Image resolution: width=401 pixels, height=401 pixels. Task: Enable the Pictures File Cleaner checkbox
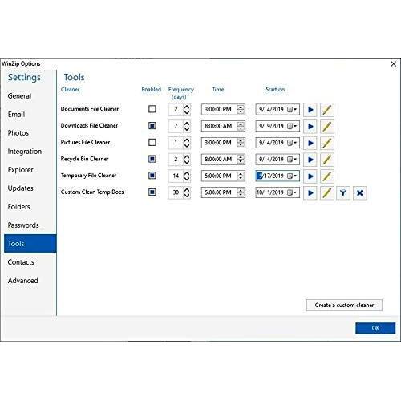point(152,142)
